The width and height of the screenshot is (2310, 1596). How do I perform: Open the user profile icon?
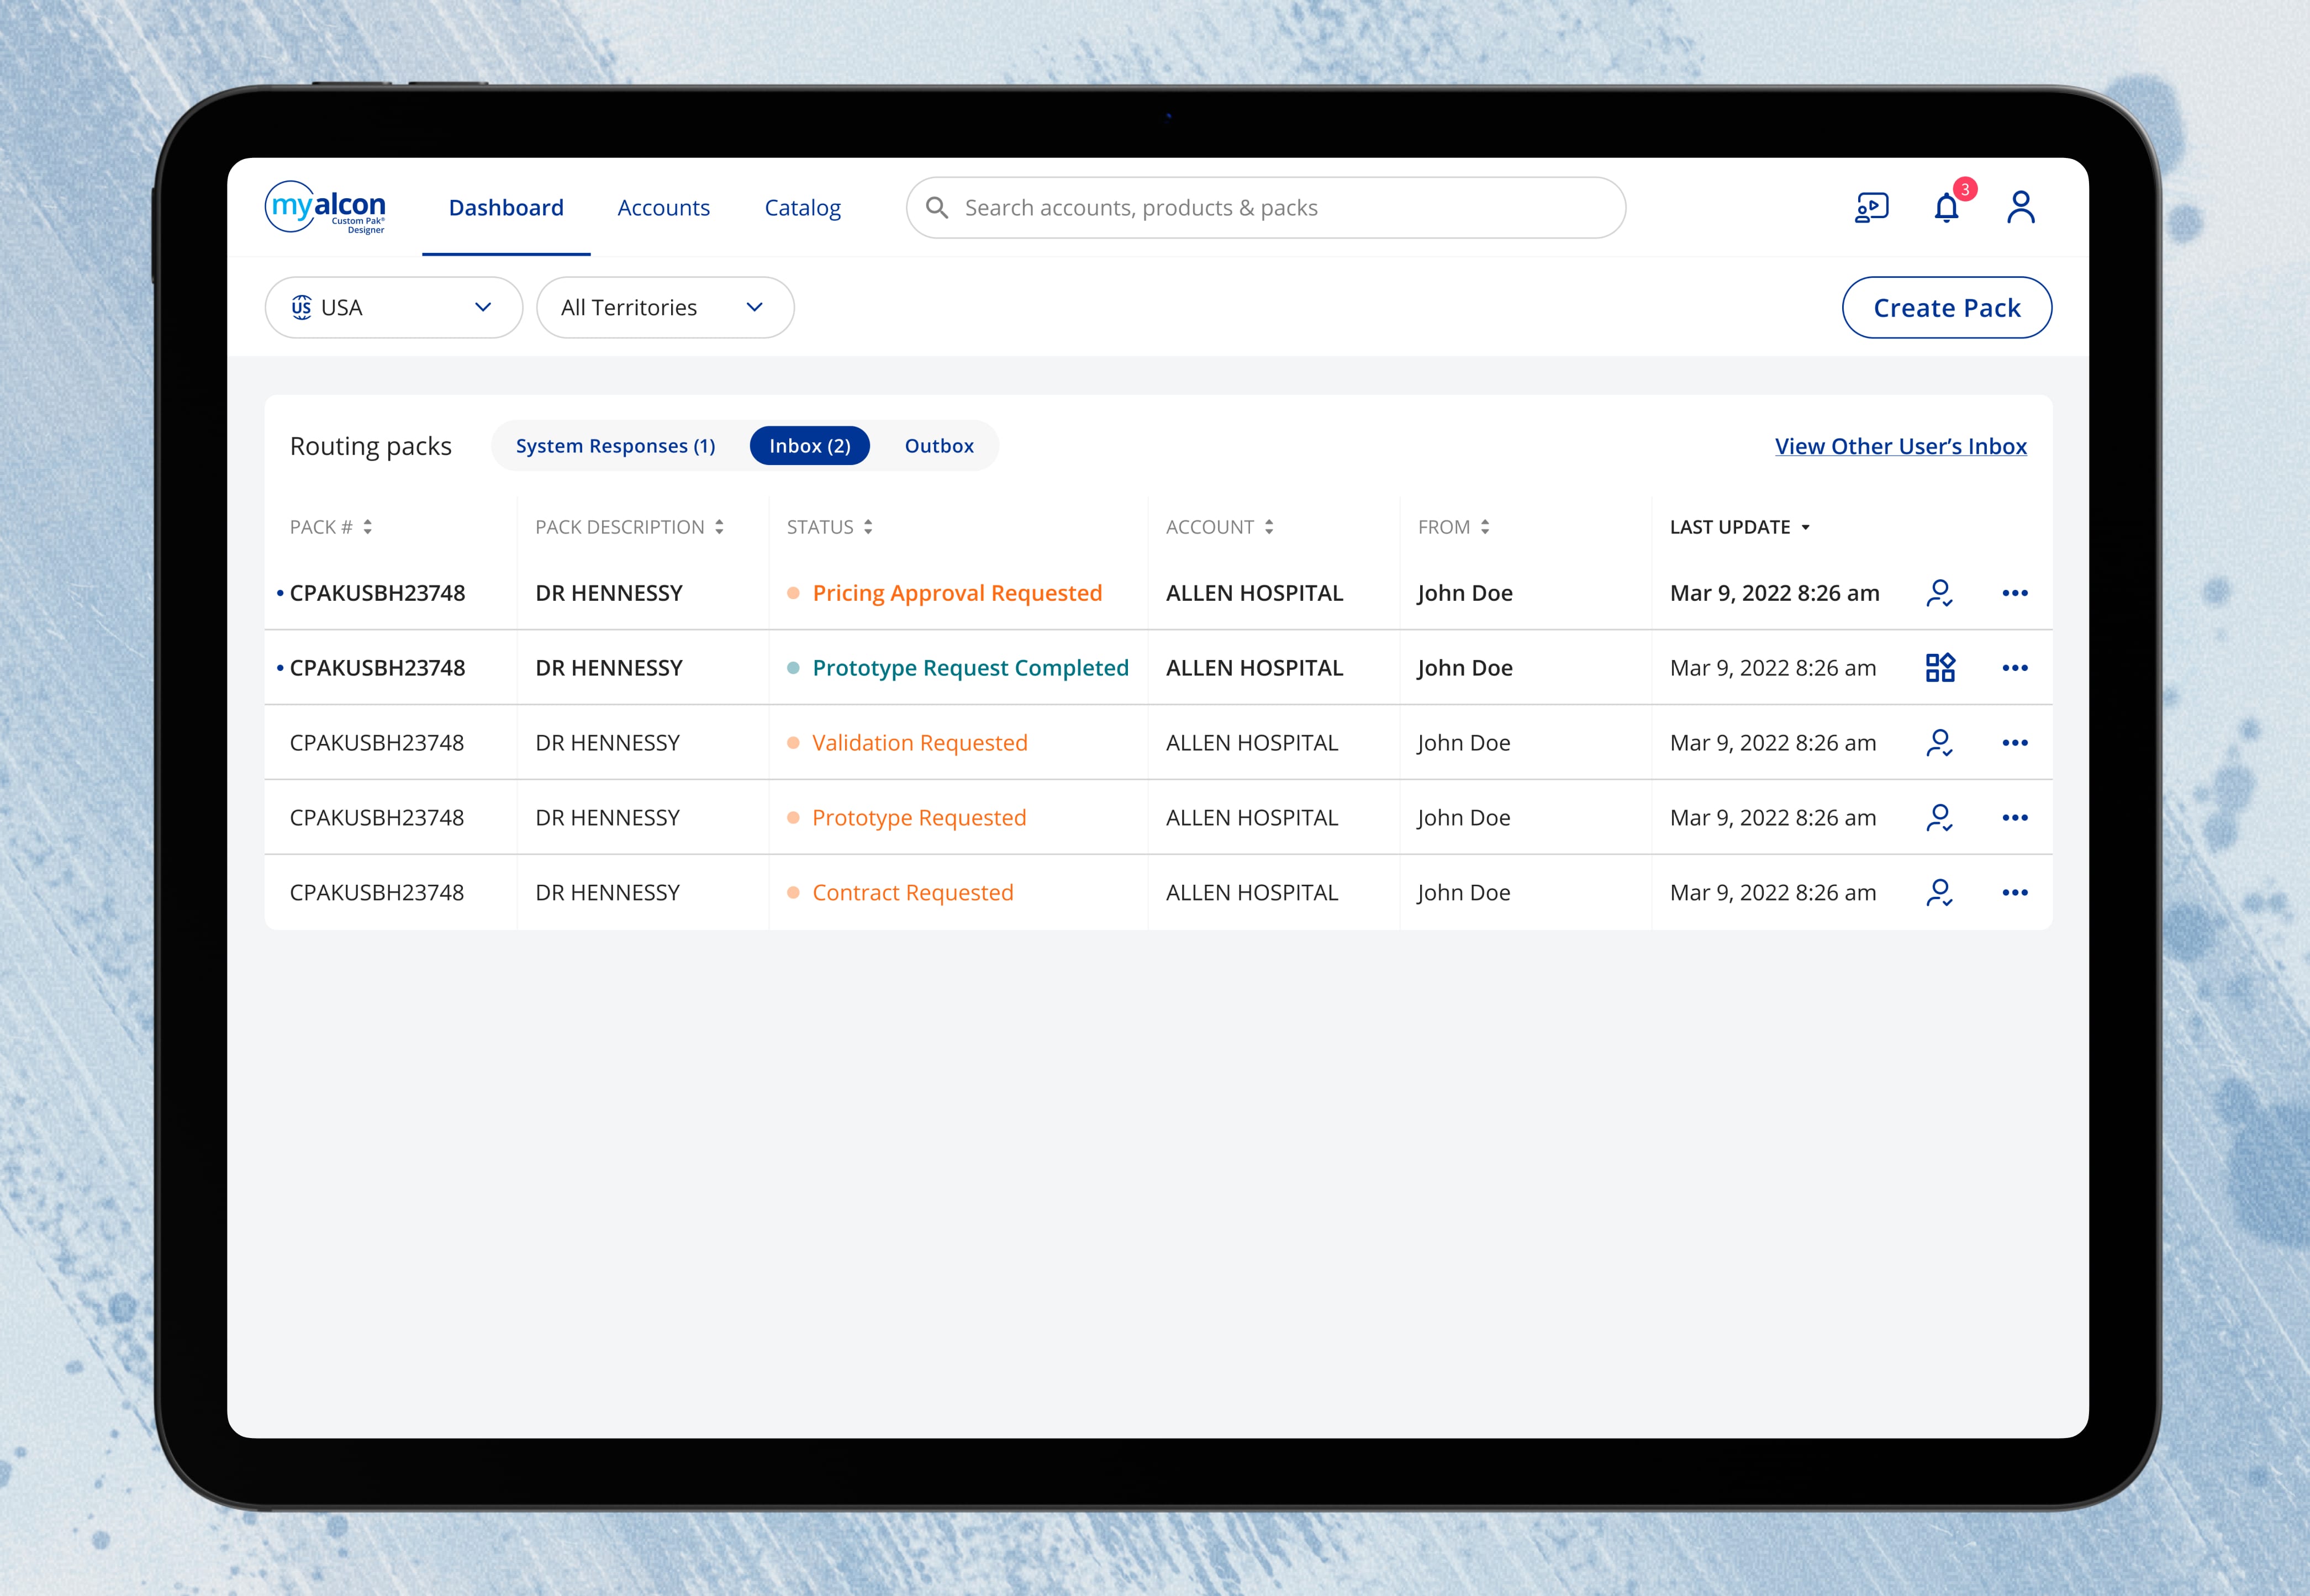[2021, 207]
